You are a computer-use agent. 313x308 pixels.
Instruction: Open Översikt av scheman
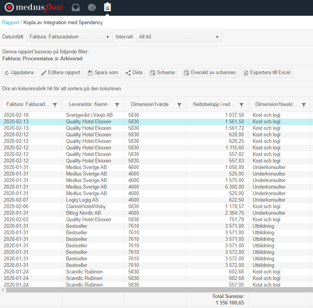point(210,73)
